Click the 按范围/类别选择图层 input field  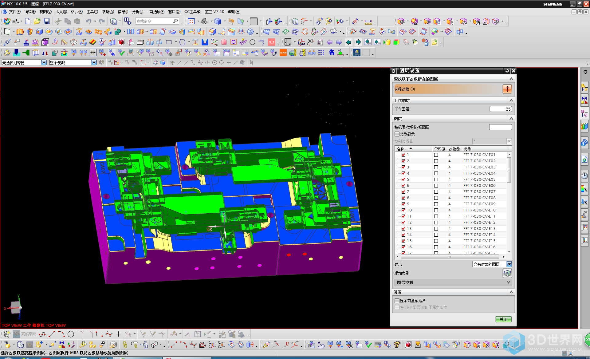tap(500, 127)
